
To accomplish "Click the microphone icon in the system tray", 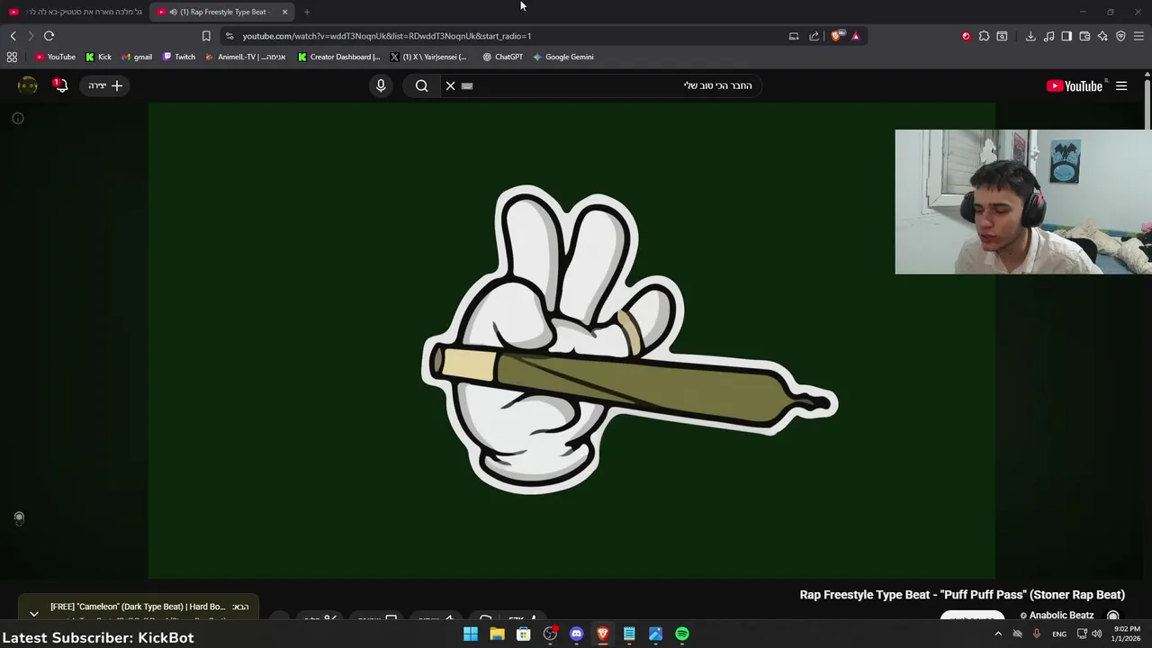I will [1036, 634].
